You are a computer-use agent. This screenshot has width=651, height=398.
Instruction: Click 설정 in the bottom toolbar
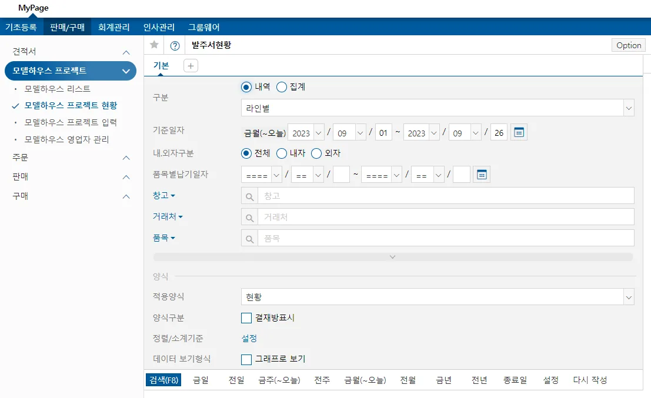pos(551,380)
